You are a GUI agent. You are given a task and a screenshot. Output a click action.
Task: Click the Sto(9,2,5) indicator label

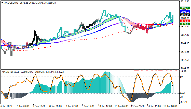[x=40, y=72]
